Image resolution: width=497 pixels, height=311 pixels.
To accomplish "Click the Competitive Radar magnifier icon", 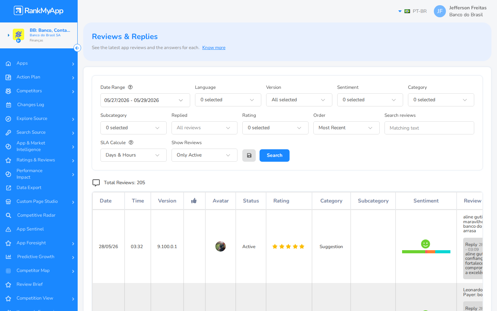I will pos(8,216).
